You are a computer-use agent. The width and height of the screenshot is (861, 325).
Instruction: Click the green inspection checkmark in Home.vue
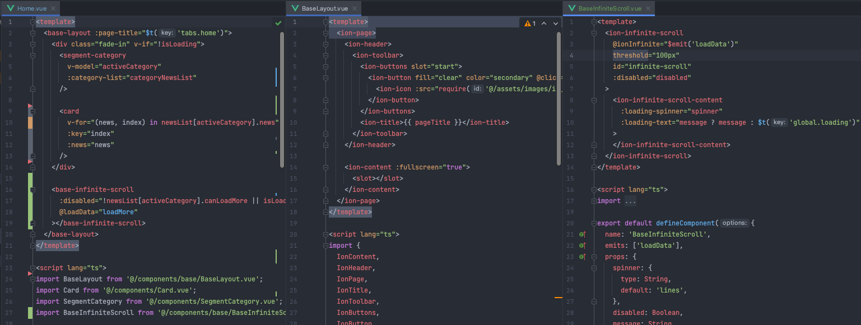(x=278, y=23)
